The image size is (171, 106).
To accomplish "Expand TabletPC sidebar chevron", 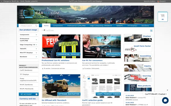I will (x=36, y=49).
